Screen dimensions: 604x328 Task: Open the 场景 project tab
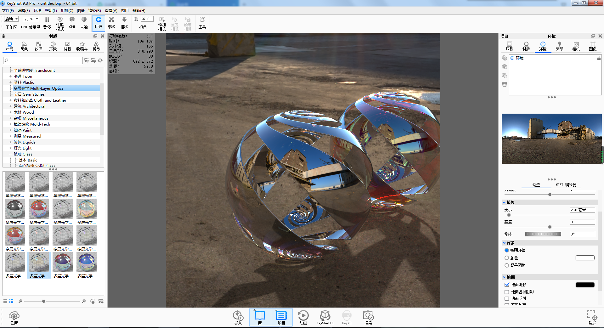coord(509,46)
